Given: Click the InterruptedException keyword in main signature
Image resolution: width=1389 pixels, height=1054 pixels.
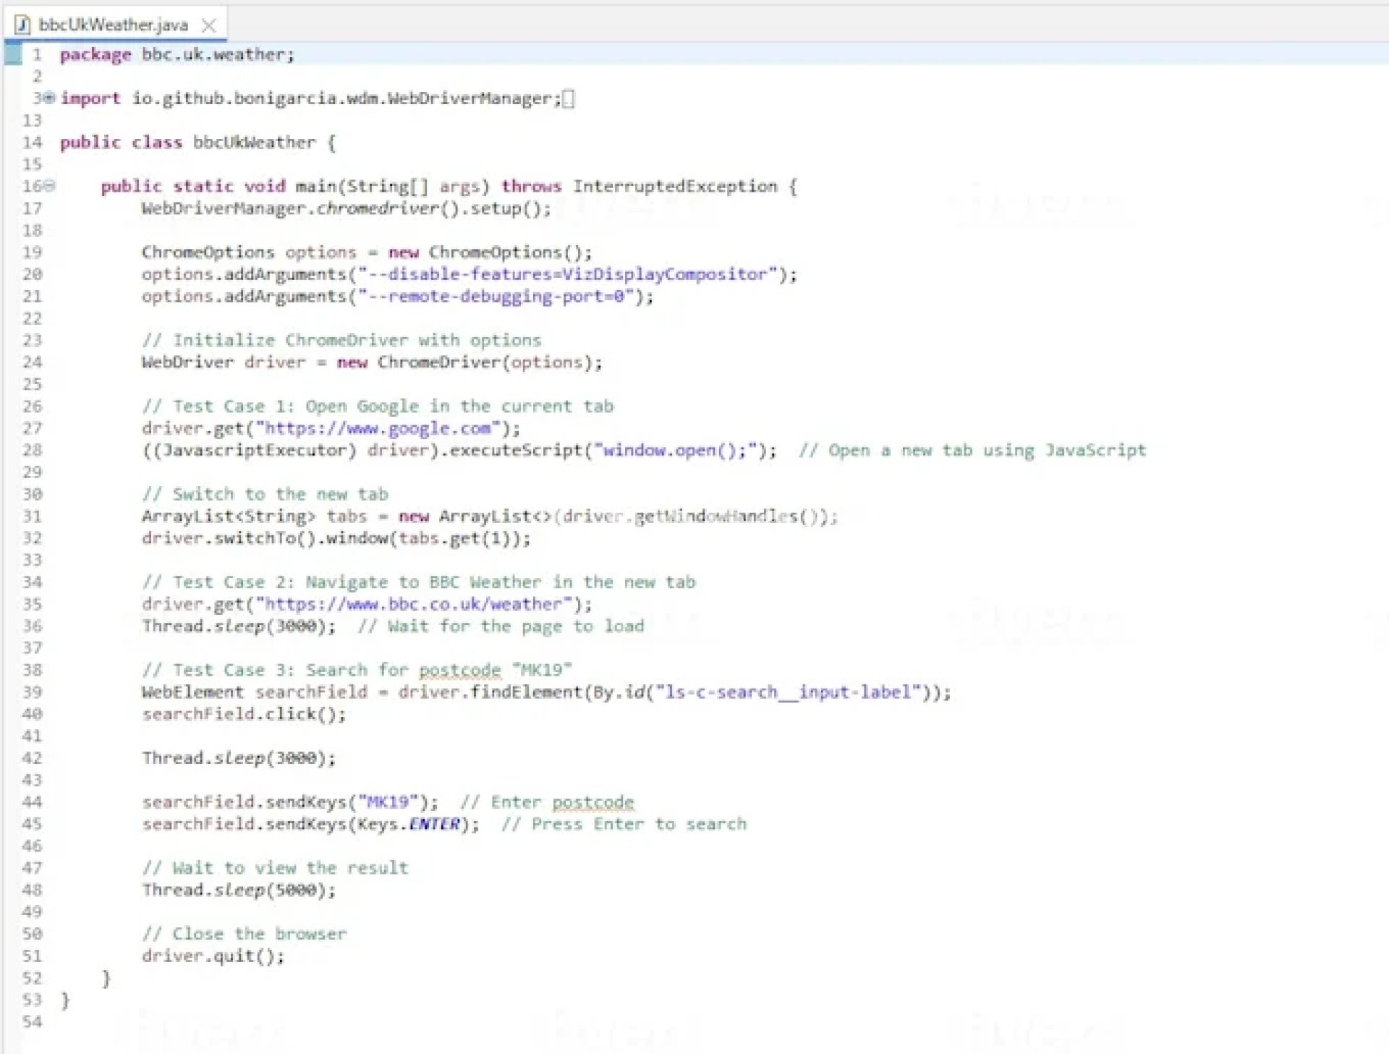Looking at the screenshot, I should point(674,187).
